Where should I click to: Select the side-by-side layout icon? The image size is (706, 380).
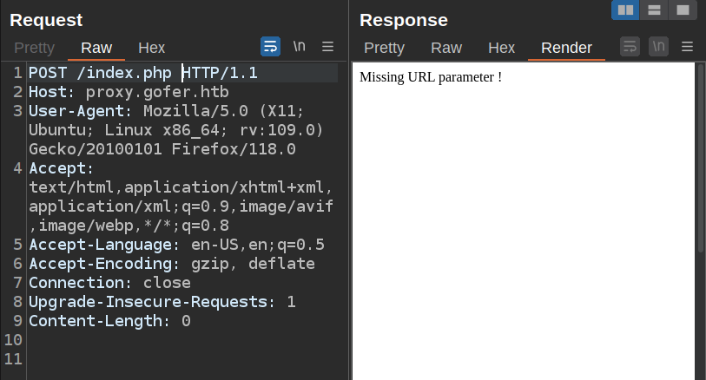625,10
